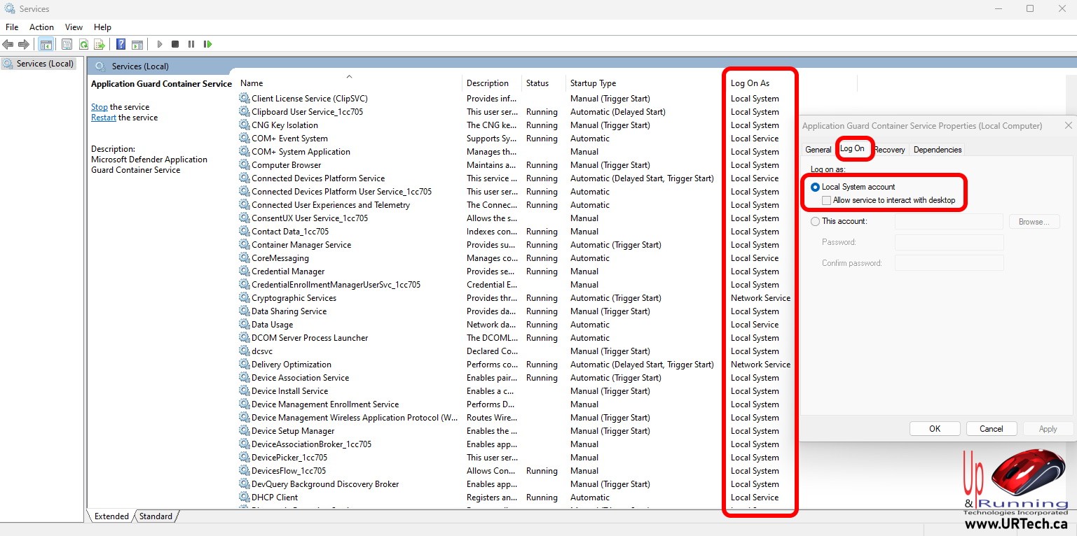Select the Local System account radio button
This screenshot has width=1077, height=536.
[815, 188]
